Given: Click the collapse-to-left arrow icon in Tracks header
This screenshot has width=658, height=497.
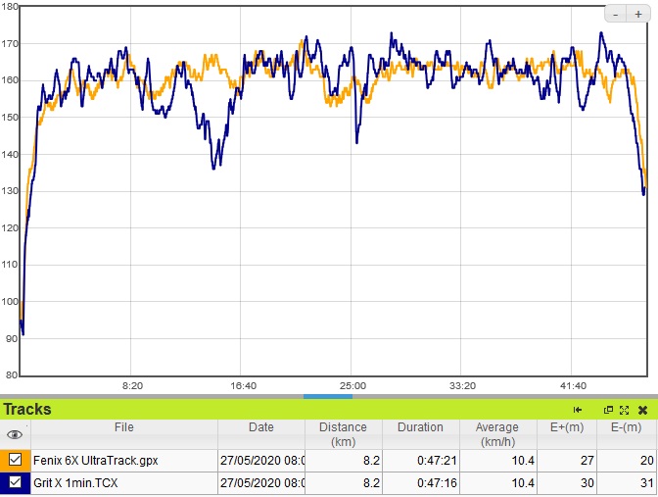Looking at the screenshot, I should (x=578, y=410).
